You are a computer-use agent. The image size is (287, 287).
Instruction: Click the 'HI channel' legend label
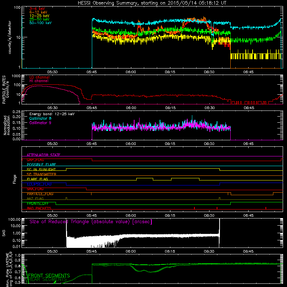coord(39,81)
